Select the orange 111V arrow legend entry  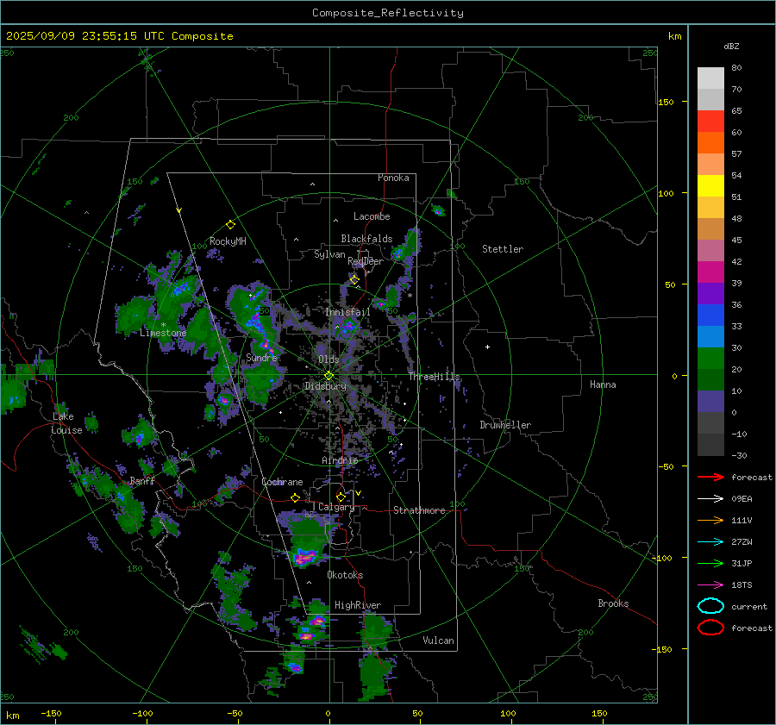710,520
